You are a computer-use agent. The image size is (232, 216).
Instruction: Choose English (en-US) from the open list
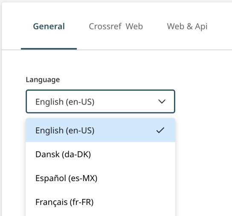[101, 130]
